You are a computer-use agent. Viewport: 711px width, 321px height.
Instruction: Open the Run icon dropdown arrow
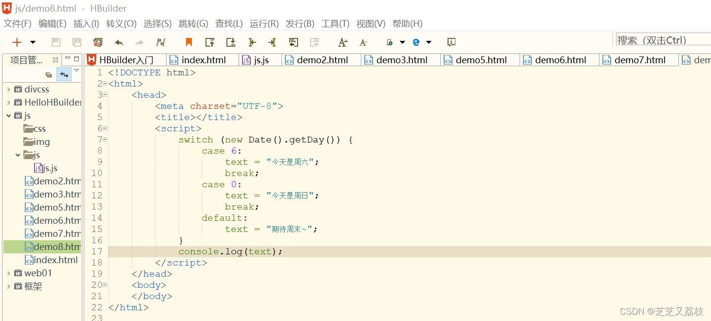pos(402,42)
